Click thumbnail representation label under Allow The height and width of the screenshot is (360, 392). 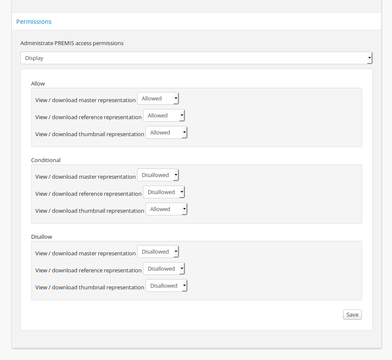pos(89,134)
